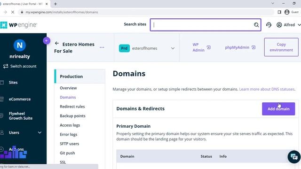Click the Add domain button
Viewport: 301px width, 169px height.
(x=278, y=109)
